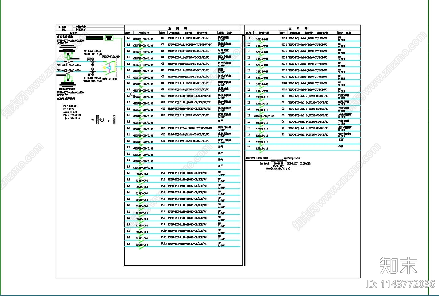Select the upper CM1-400L 400A breaker symbol
The width and height of the screenshot is (439, 296).
69,62
